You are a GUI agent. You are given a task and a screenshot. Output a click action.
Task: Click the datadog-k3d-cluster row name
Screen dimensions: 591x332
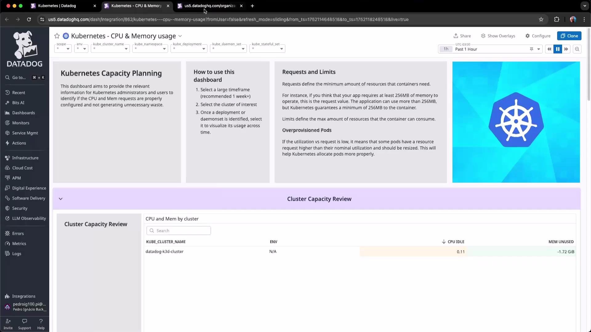coord(164,252)
